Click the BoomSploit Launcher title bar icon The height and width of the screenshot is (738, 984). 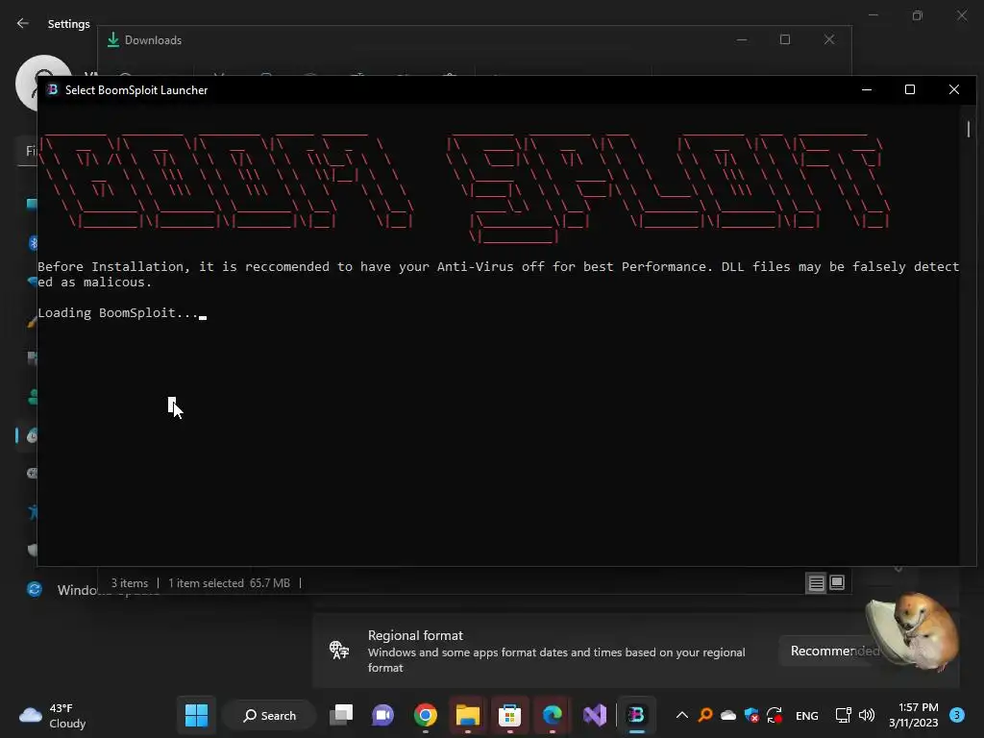point(53,89)
